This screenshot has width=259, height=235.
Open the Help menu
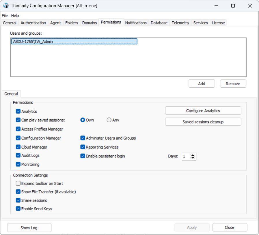pos(15,16)
